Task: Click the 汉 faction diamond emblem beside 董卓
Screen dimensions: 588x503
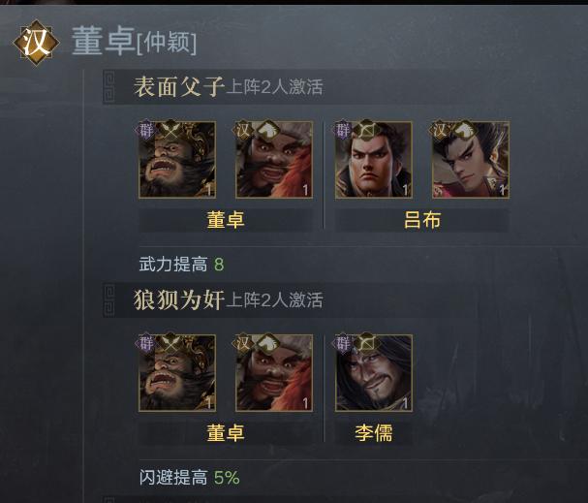Action: coord(37,43)
